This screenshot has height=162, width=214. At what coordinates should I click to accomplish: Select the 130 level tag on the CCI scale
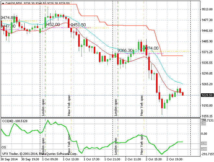(203, 124)
